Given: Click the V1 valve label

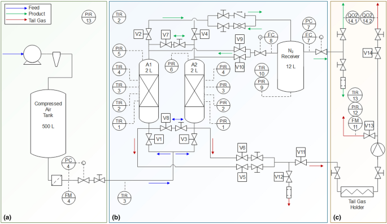Looking at the screenshot, I should [159, 140].
